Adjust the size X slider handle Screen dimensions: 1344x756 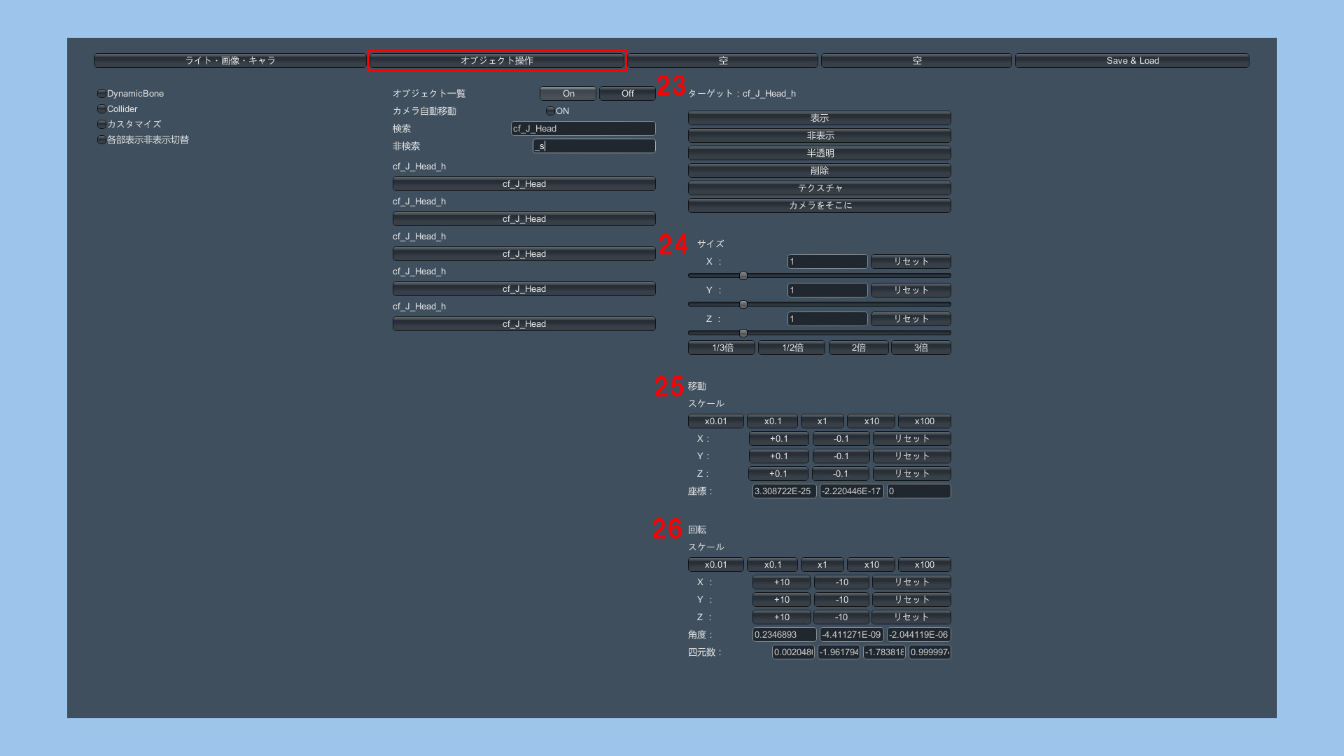pyautogui.click(x=743, y=276)
